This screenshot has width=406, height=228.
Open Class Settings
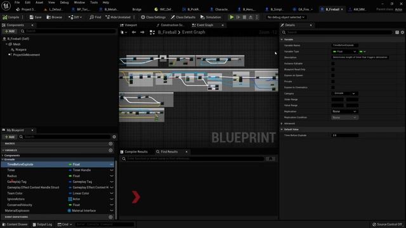coord(153,17)
